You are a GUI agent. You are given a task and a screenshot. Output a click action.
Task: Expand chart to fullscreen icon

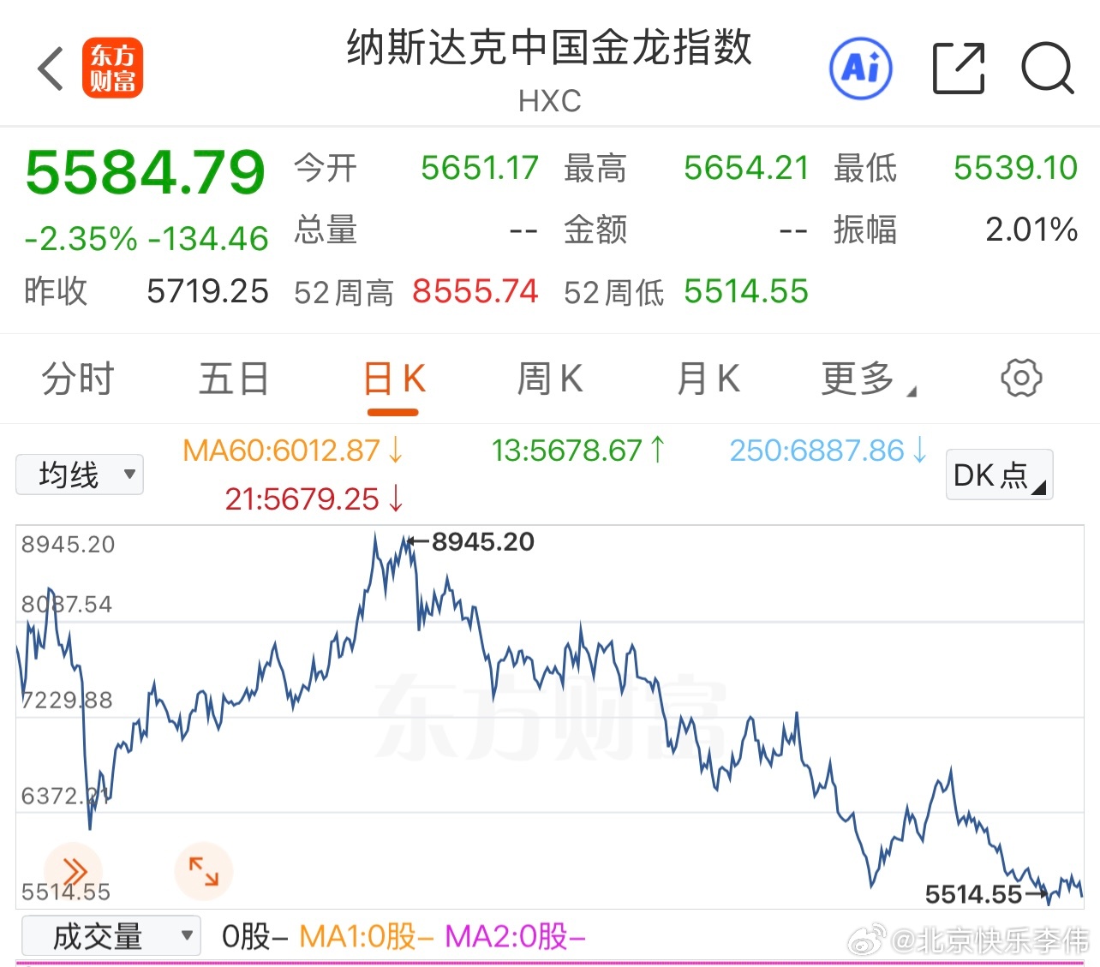(204, 872)
